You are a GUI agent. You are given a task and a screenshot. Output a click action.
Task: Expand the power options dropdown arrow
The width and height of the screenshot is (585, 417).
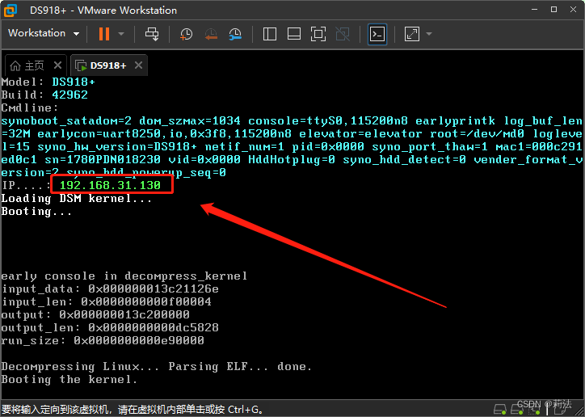pos(121,34)
